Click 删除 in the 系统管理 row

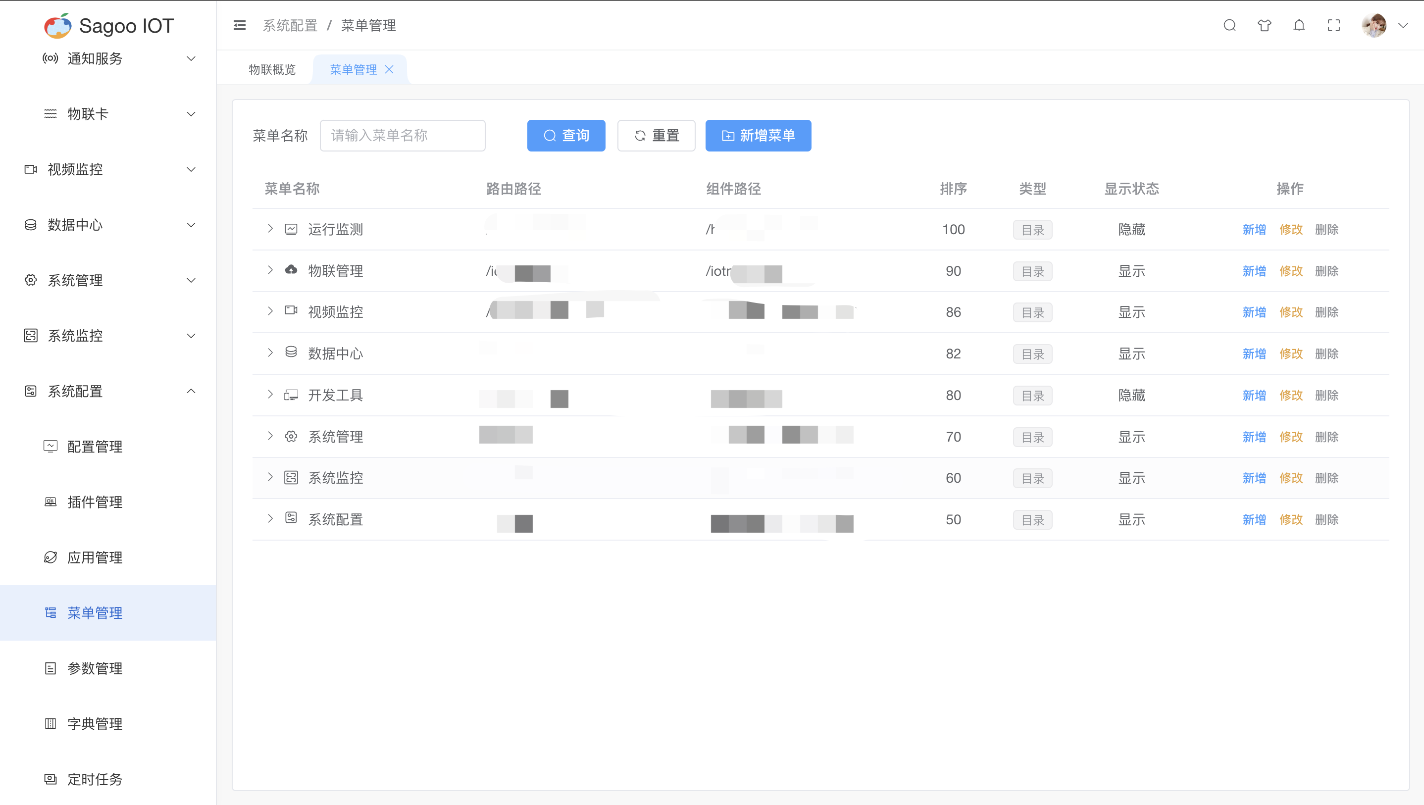(1327, 437)
